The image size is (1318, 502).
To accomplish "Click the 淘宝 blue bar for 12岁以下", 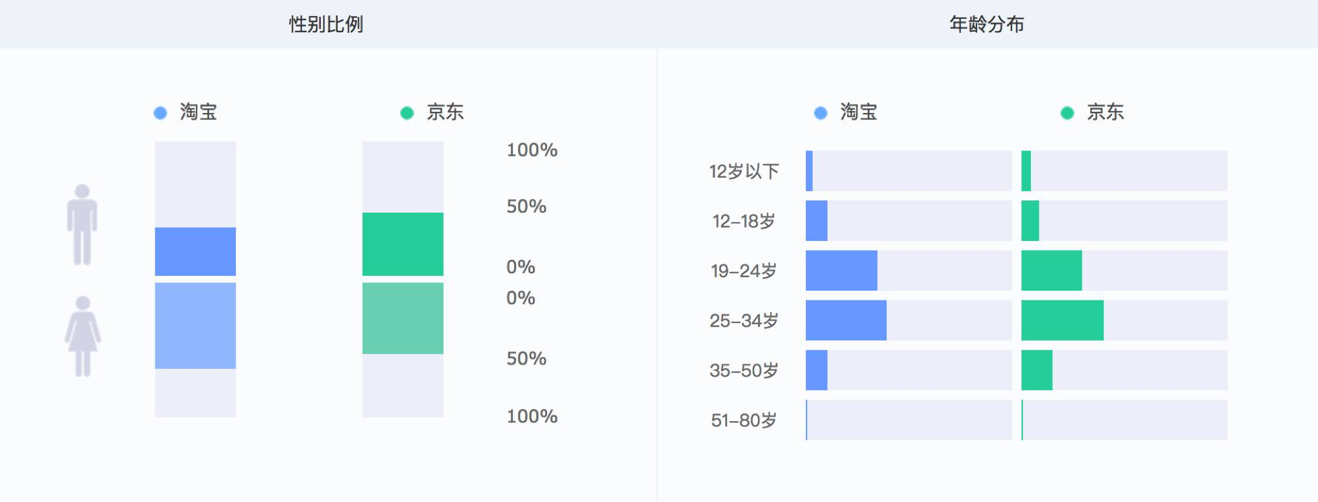I will 809,171.
